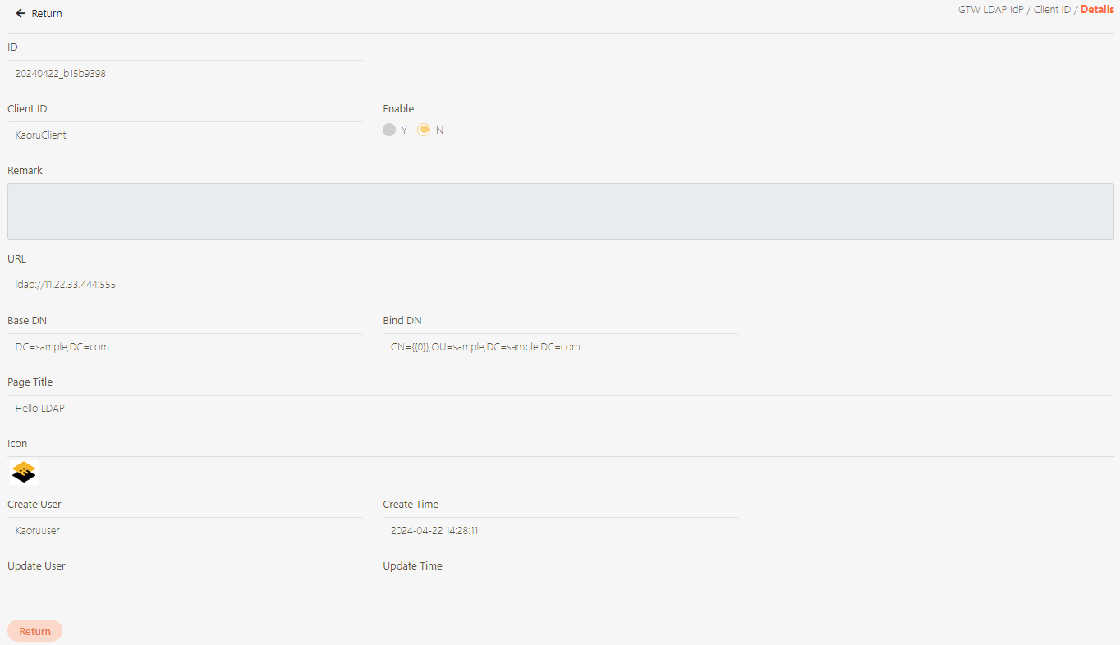
Task: Click the empty Update Time field
Action: pos(560,589)
